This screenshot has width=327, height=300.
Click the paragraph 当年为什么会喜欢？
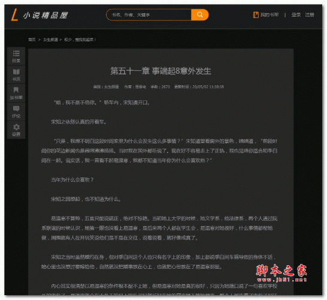click(x=72, y=179)
